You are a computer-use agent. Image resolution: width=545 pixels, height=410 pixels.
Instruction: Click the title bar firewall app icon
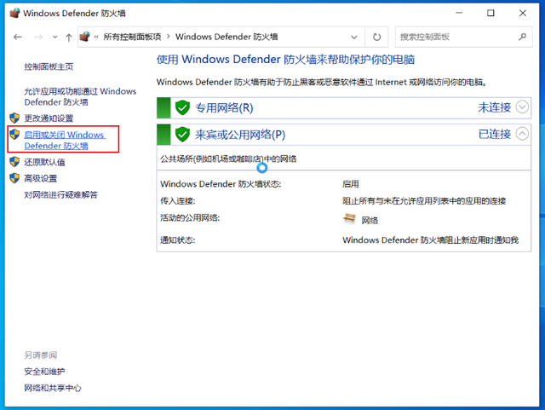click(x=14, y=14)
